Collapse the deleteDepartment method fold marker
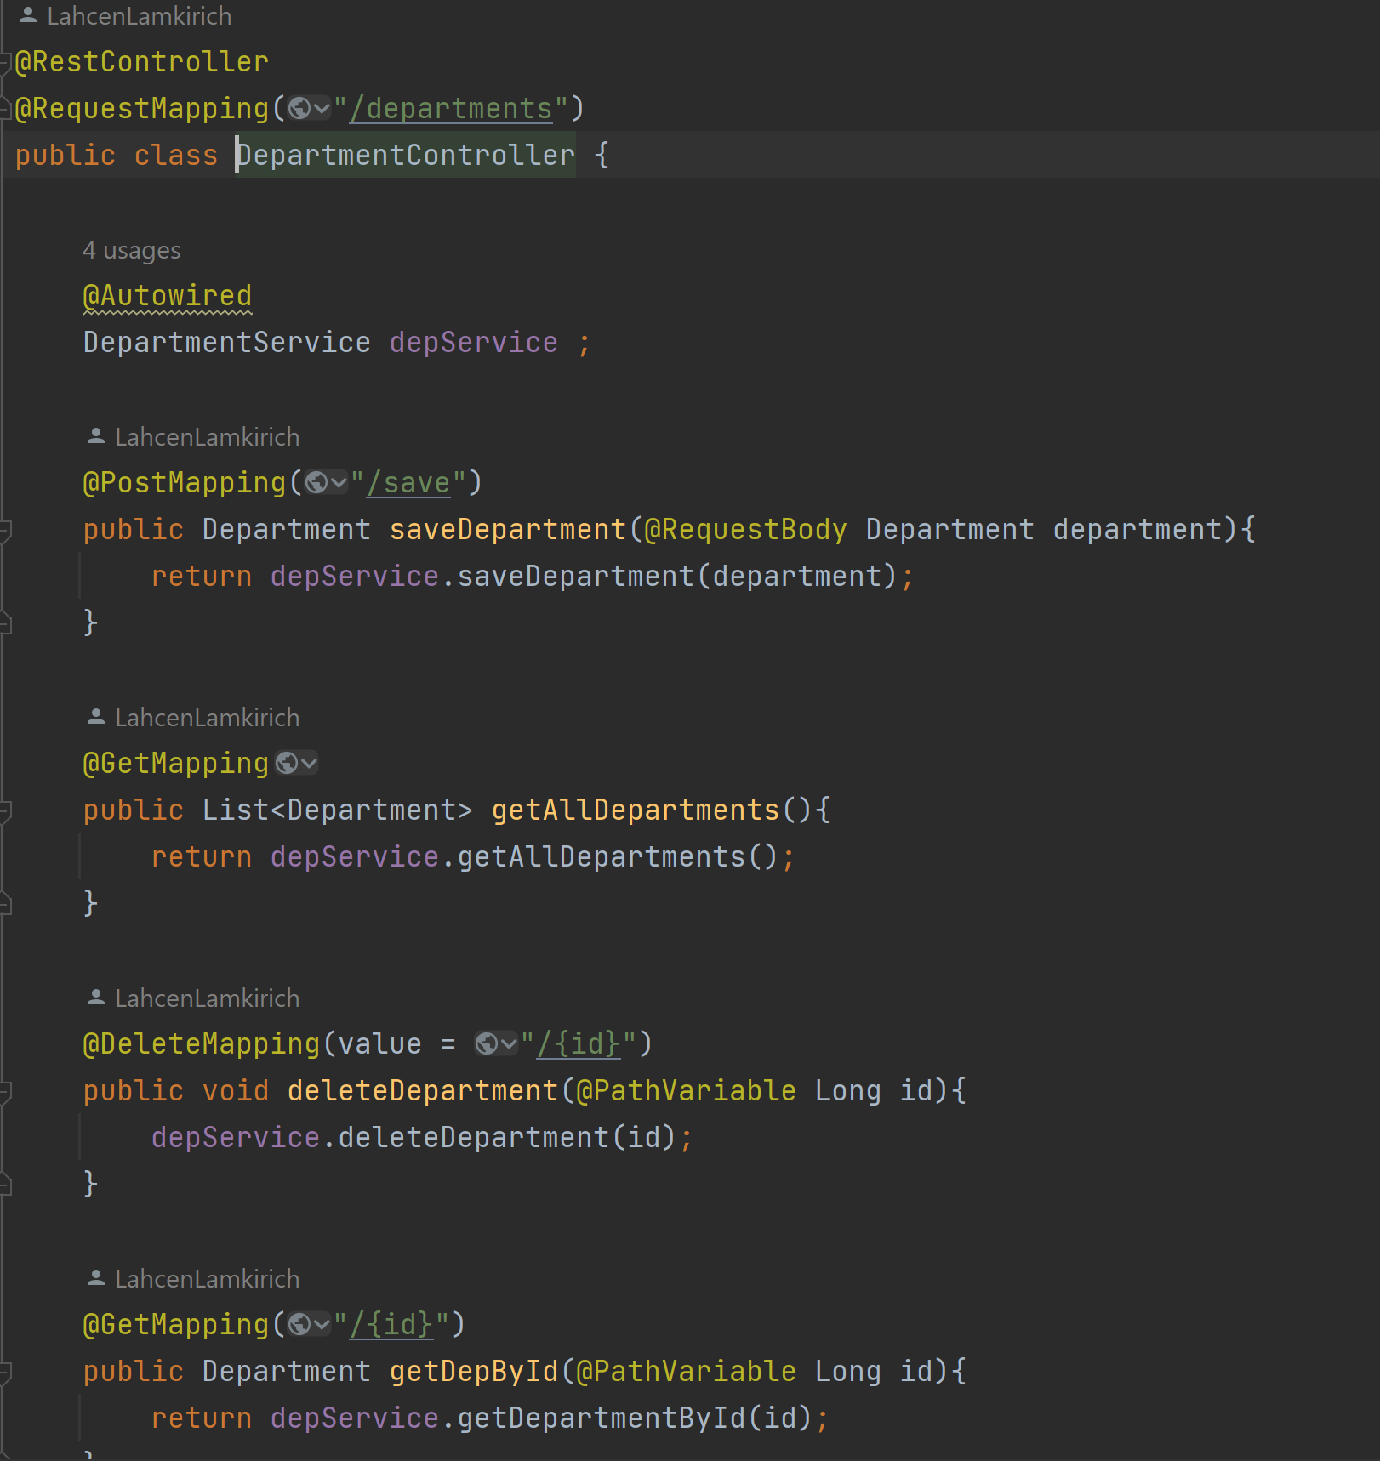Image resolution: width=1380 pixels, height=1461 pixels. click(x=4, y=1092)
